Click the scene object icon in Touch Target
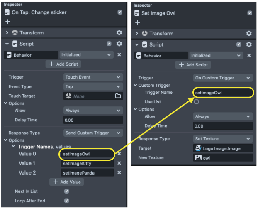258x209 pixels. 68,96
